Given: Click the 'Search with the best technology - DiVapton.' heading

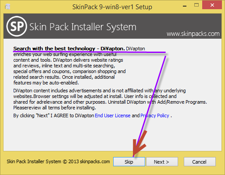Looking at the screenshot, I should click(69, 49).
